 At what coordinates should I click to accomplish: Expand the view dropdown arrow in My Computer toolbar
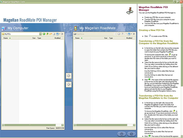[60, 34]
